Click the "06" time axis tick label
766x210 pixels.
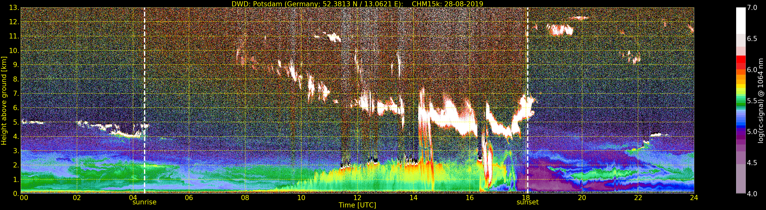click(189, 198)
